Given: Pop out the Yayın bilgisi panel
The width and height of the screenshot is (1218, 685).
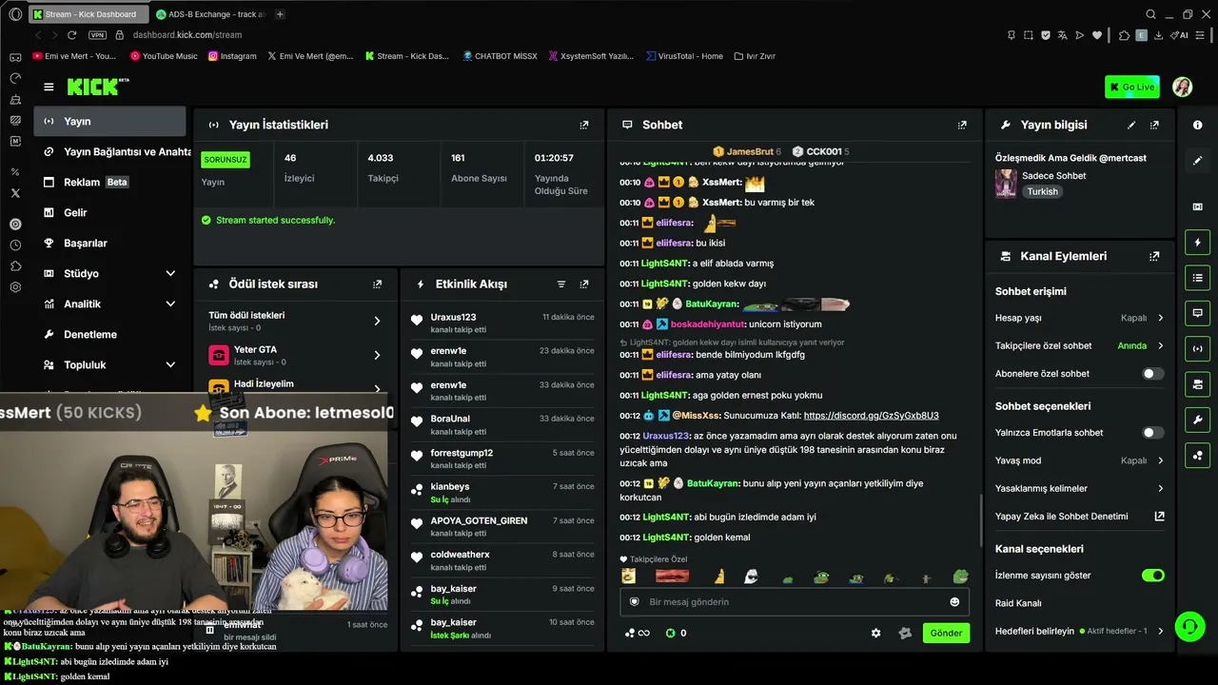Looking at the screenshot, I should (x=1154, y=125).
